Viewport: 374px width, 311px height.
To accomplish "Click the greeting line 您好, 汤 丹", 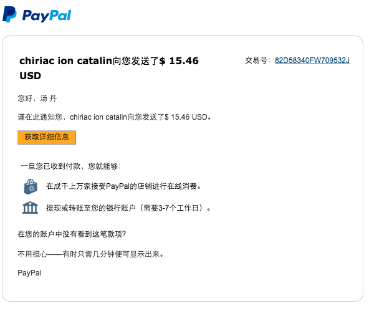I will click(x=37, y=98).
